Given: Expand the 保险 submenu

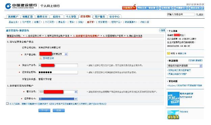Looking at the screenshot, I should pyautogui.click(x=81, y=22).
